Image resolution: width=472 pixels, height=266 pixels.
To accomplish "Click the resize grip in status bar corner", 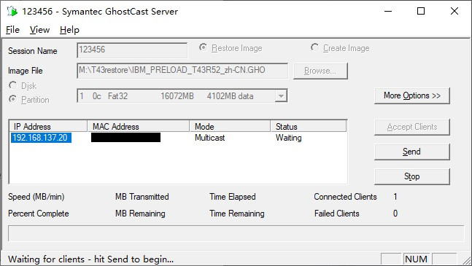I will [x=467, y=260].
